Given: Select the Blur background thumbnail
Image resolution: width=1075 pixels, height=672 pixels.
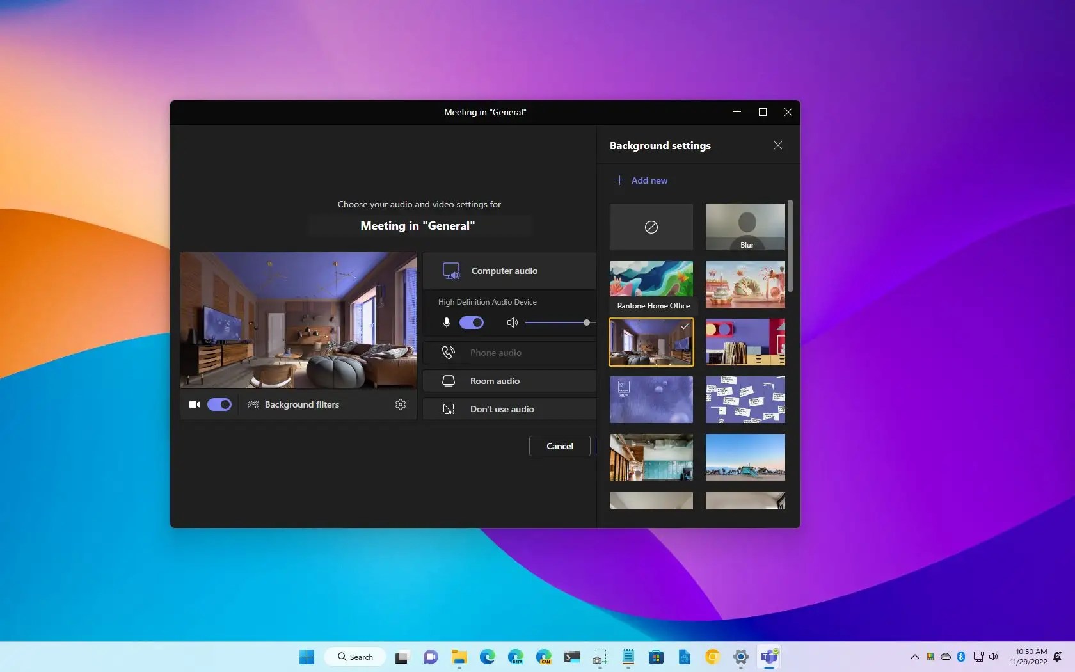Looking at the screenshot, I should 745,227.
